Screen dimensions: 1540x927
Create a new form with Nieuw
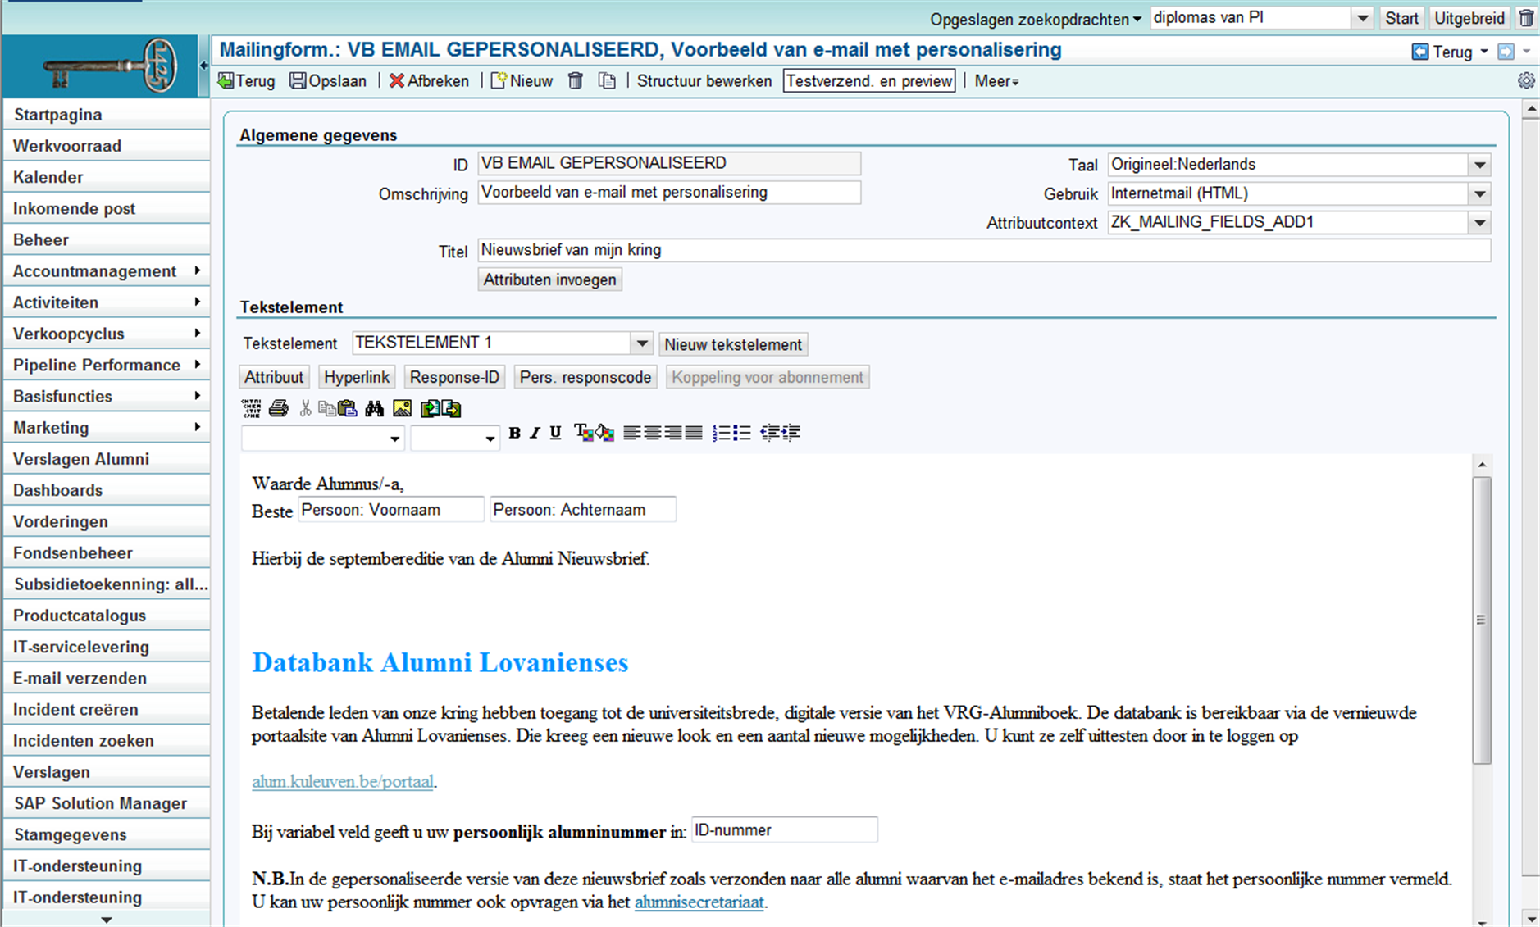coord(522,81)
